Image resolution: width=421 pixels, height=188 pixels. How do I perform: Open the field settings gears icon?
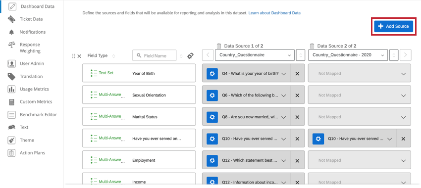pyautogui.click(x=190, y=56)
